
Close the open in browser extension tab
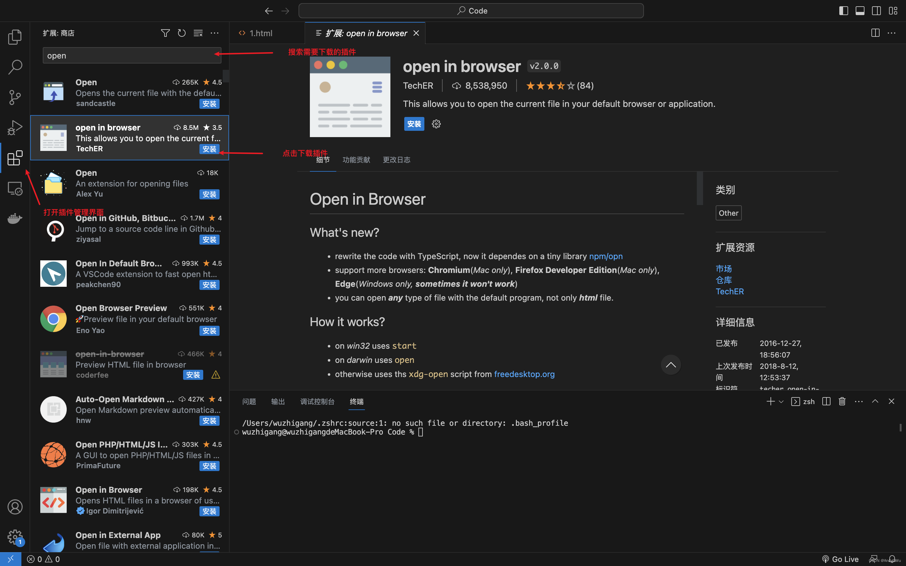416,33
